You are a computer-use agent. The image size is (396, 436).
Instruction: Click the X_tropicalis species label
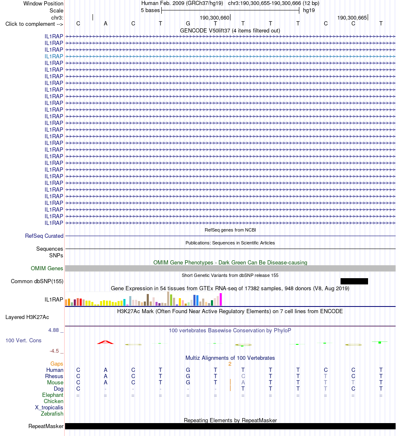point(49,407)
